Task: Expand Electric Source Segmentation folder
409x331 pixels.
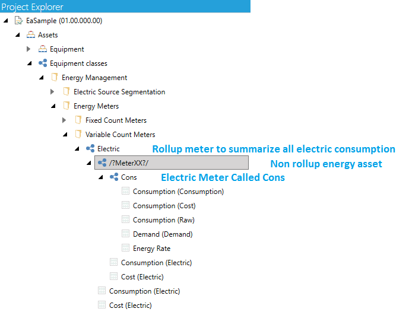Action: click(52, 92)
